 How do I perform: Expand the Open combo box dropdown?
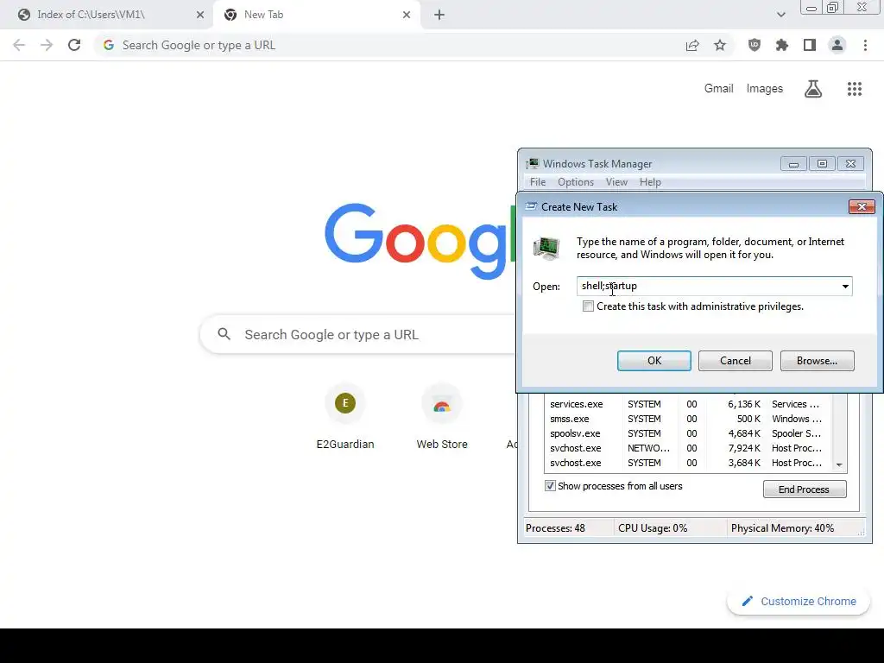pyautogui.click(x=845, y=287)
